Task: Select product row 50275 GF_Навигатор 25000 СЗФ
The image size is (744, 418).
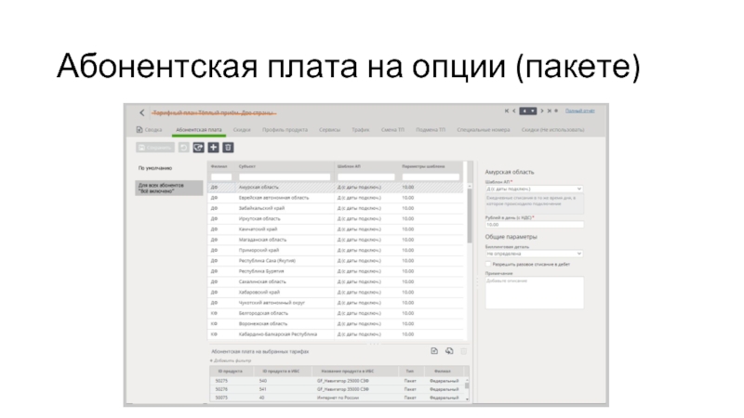Action: 338,381
